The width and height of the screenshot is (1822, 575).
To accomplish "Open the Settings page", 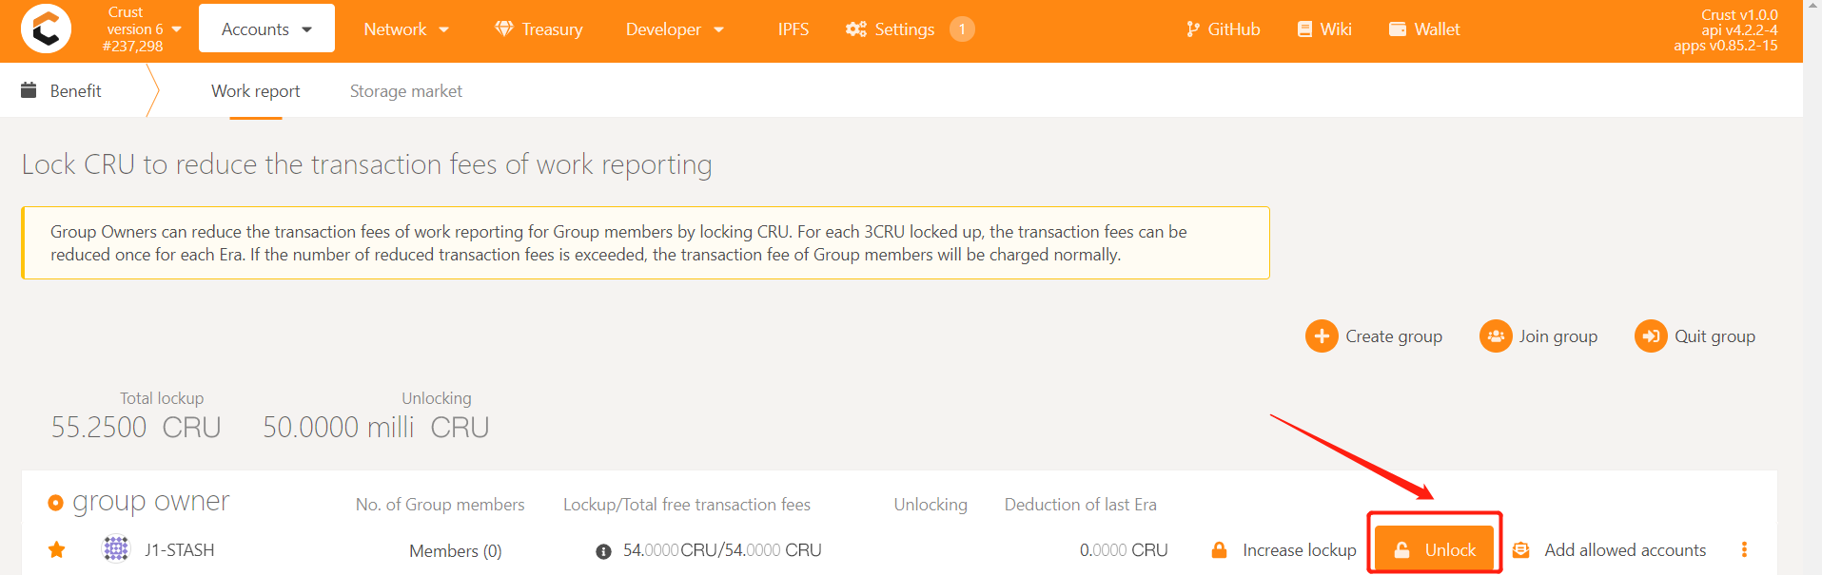I will click(909, 29).
